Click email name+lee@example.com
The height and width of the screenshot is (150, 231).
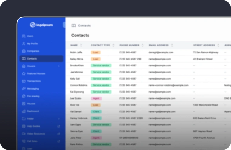(x=162, y=98)
